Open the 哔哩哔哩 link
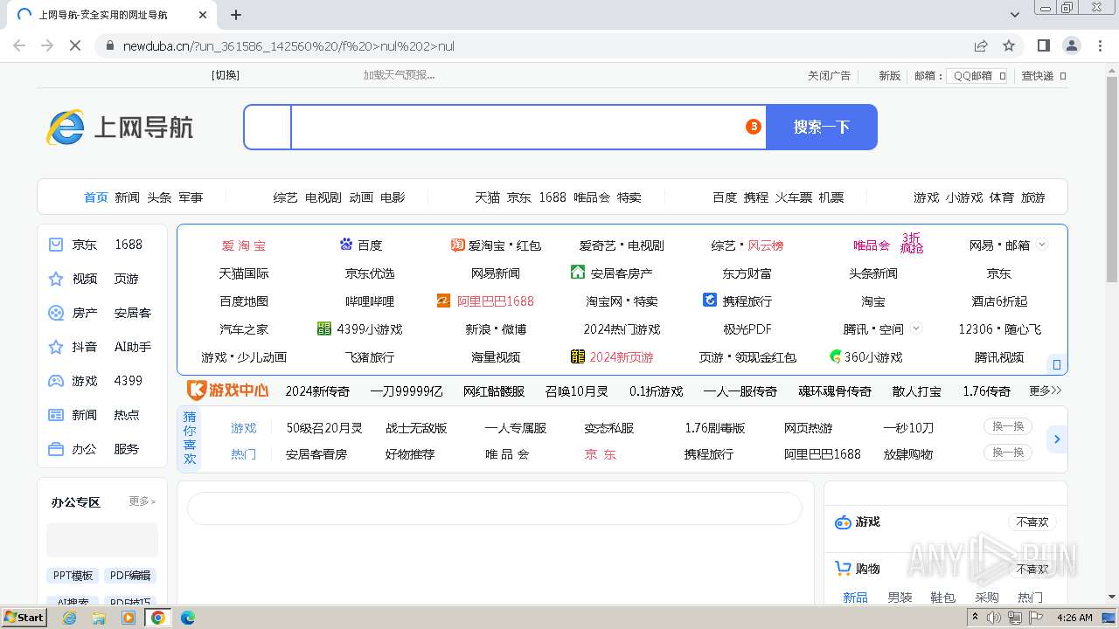The height and width of the screenshot is (629, 1119). pyautogui.click(x=370, y=301)
